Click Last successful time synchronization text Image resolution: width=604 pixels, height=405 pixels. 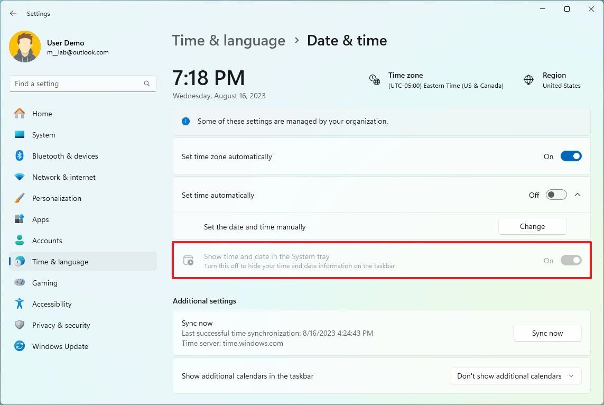coord(277,333)
